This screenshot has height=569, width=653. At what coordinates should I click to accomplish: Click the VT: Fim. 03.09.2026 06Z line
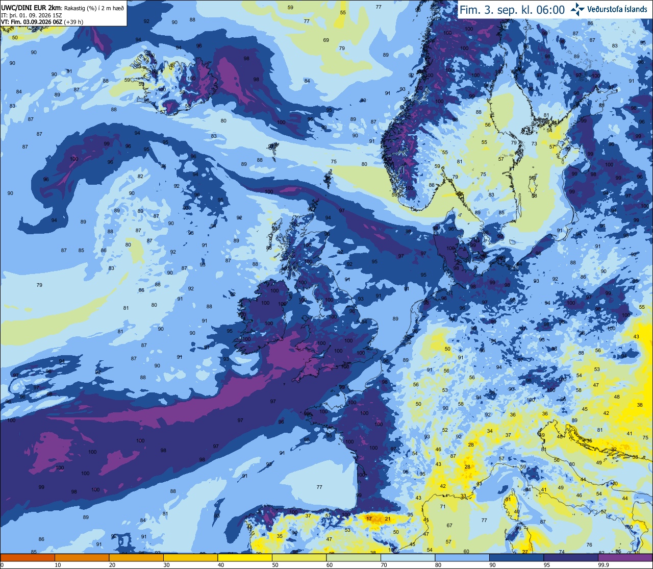pos(42,22)
